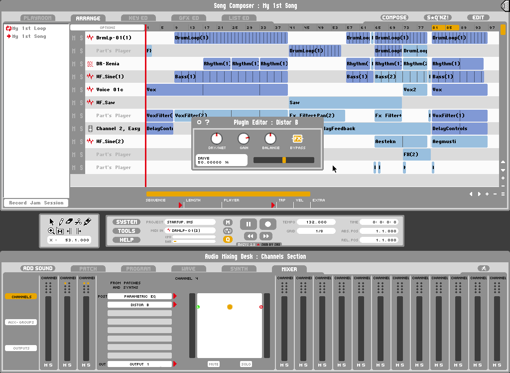Screen dimensions: 510x373
Task: Click the Voice 01c track waveform icon
Action: pyautogui.click(x=90, y=90)
